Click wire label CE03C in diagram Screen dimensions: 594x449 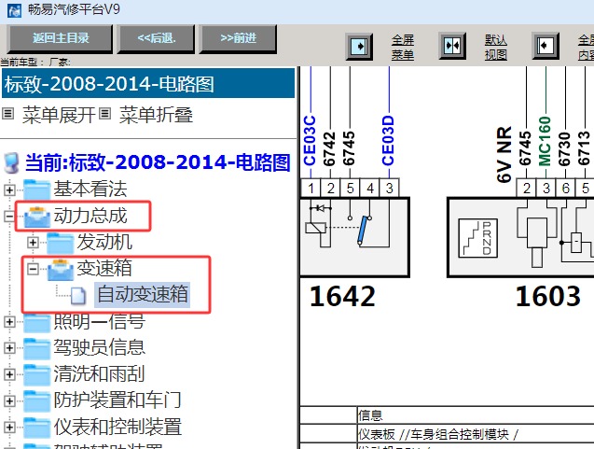tap(310, 141)
